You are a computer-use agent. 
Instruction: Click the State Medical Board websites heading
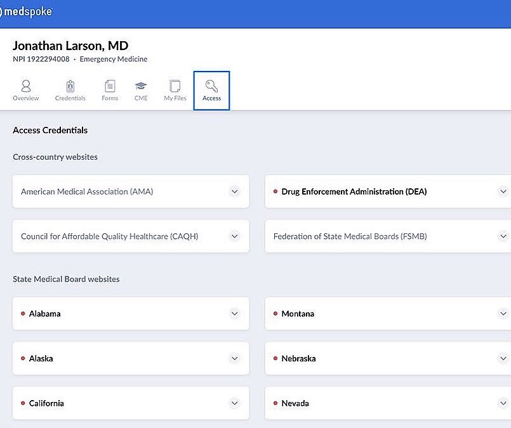[66, 279]
